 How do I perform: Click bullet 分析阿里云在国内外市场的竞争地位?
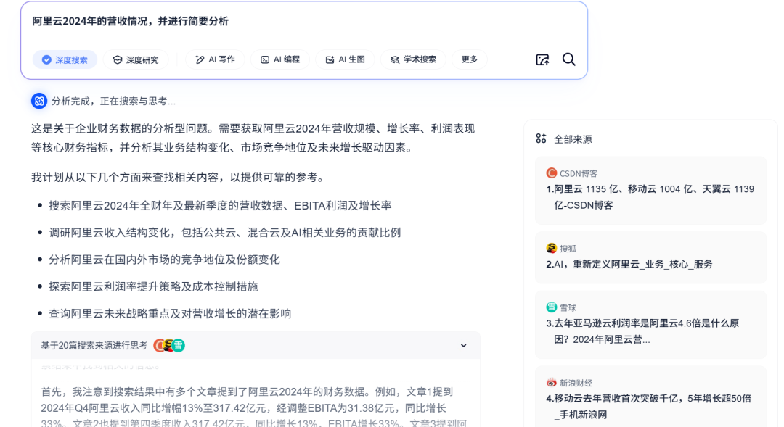pyautogui.click(x=164, y=260)
